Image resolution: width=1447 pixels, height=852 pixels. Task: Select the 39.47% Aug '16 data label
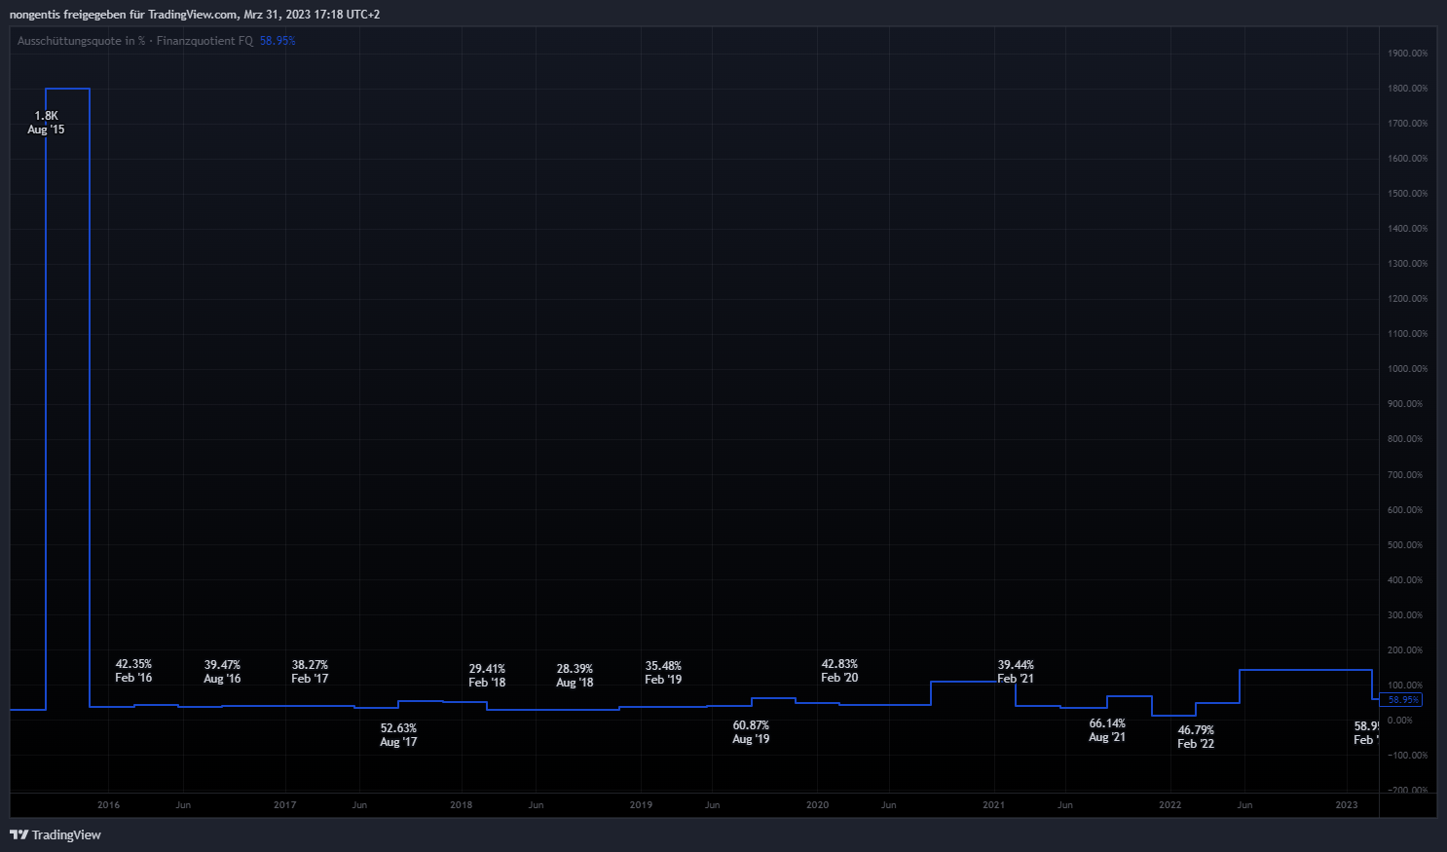[222, 672]
